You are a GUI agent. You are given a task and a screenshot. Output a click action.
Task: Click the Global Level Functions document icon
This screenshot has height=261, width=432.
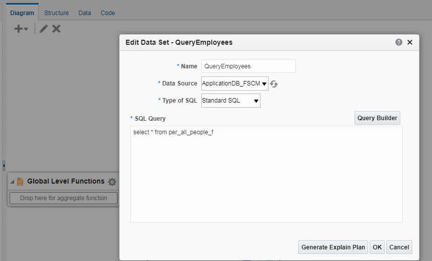click(x=20, y=182)
